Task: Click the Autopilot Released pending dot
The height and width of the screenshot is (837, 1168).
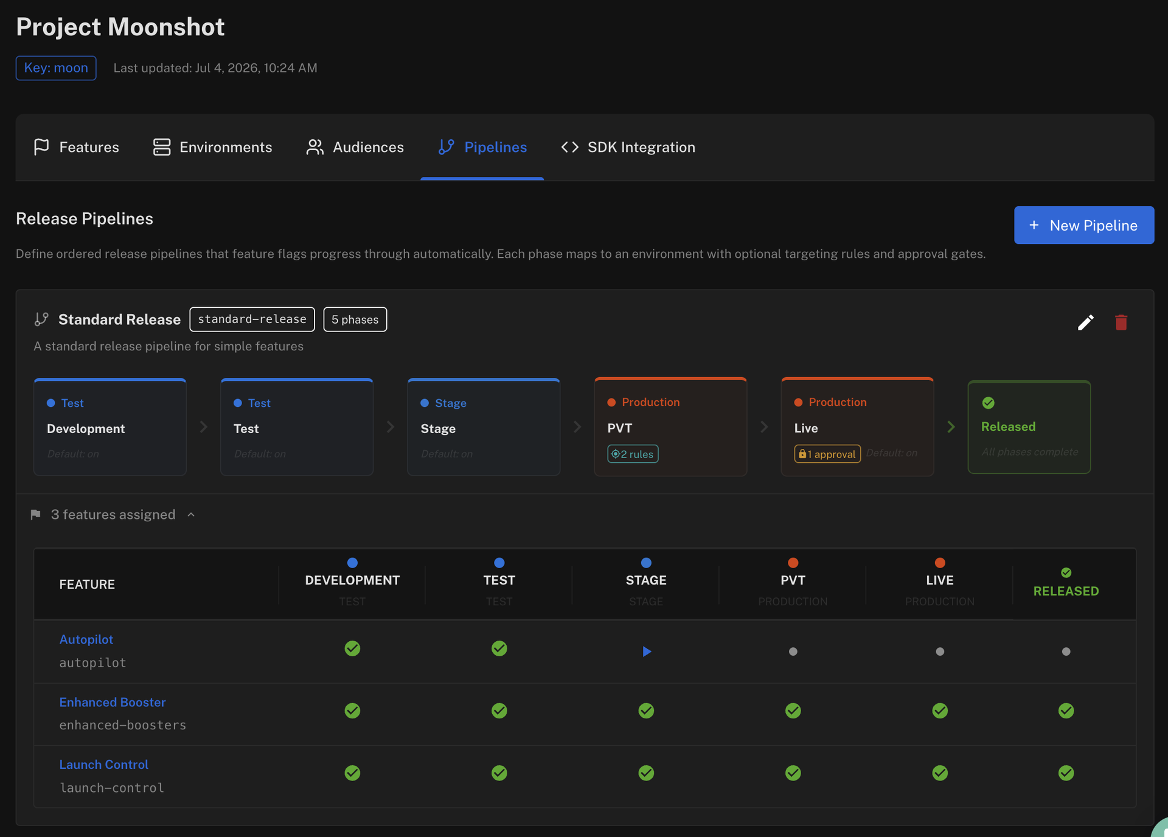Action: [x=1066, y=651]
